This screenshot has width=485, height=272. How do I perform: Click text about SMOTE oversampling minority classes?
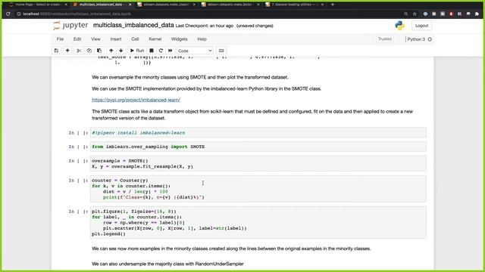coord(190,77)
